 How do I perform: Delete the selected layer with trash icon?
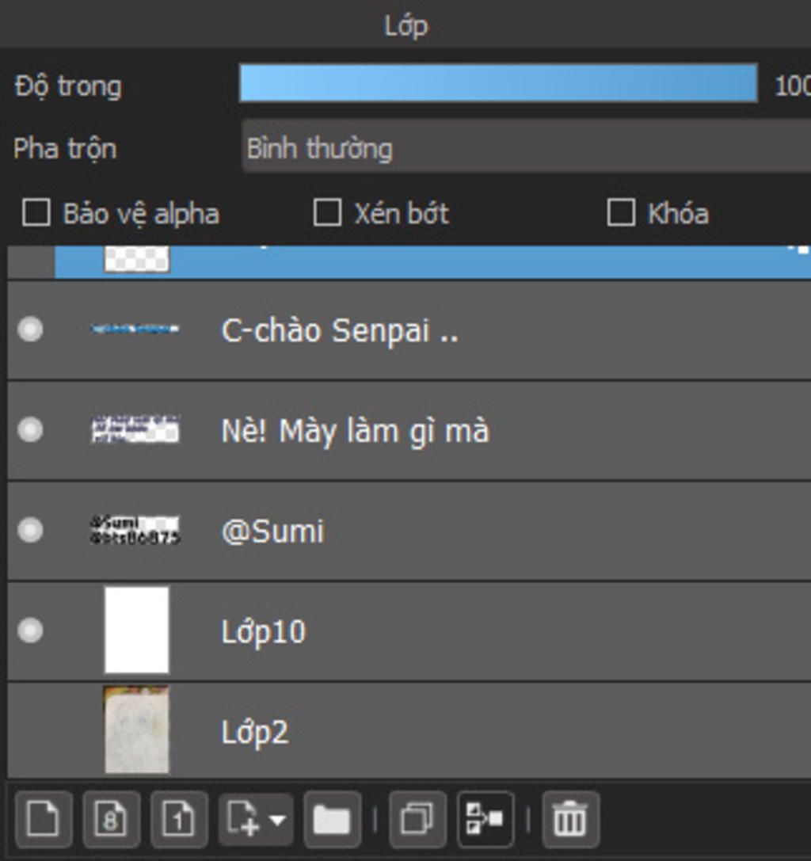569,819
